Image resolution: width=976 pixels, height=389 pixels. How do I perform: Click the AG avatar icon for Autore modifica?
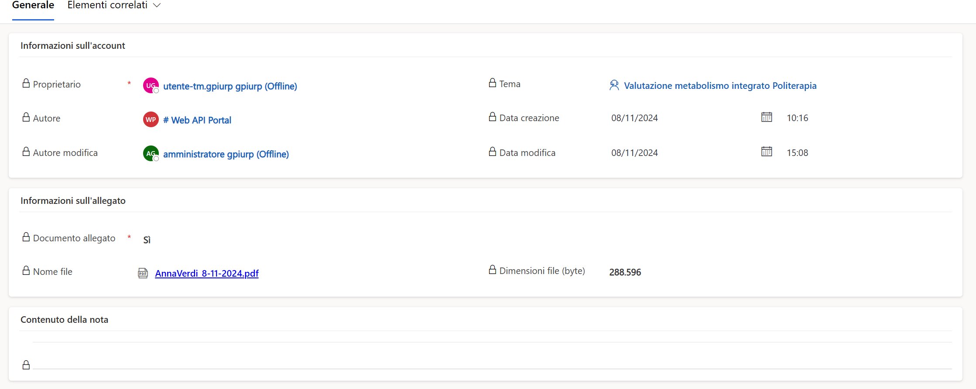click(151, 153)
